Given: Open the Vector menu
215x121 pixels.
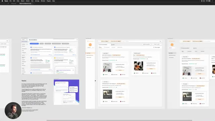Looking at the screenshot, I should coord(28,1).
